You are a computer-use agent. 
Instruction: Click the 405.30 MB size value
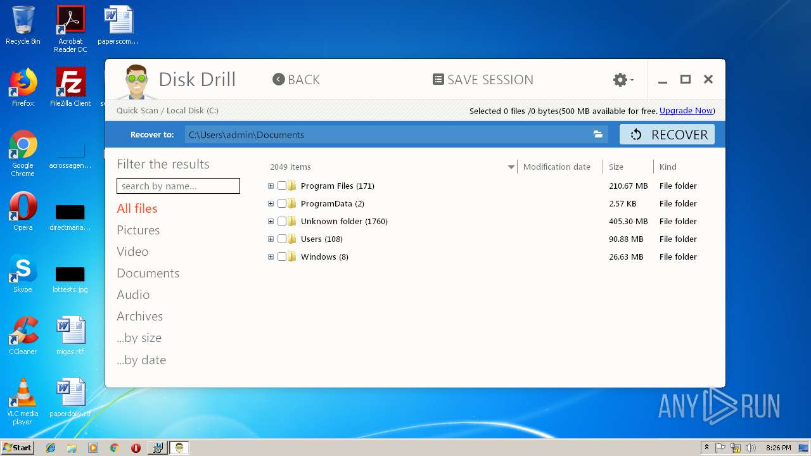(x=628, y=221)
